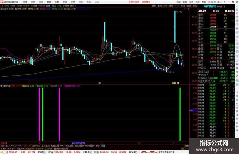Click the 沪深 index in the status bar
239x154 pixels.
[51, 152]
